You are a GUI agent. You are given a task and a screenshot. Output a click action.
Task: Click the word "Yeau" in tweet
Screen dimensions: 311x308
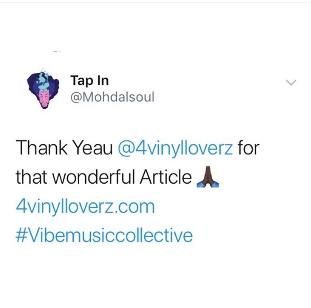point(93,148)
